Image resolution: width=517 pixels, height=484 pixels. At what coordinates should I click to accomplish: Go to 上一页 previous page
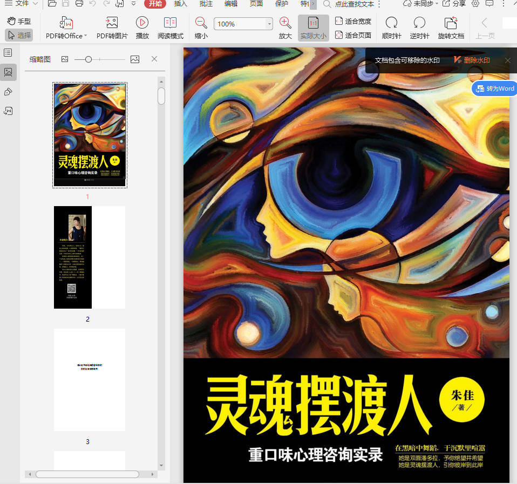(485, 29)
